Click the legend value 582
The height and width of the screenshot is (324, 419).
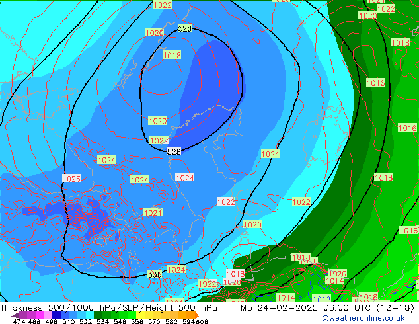tap(171, 321)
